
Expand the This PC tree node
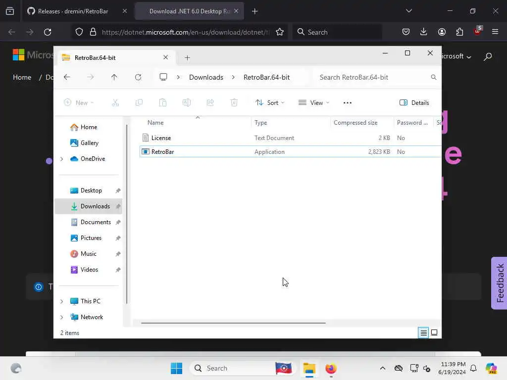(x=61, y=301)
